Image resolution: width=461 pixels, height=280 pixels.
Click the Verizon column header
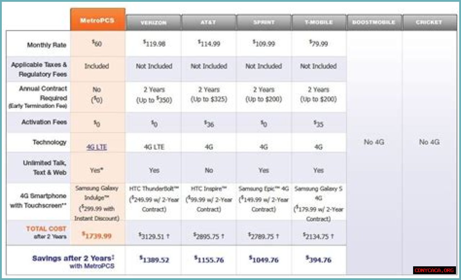tap(153, 23)
